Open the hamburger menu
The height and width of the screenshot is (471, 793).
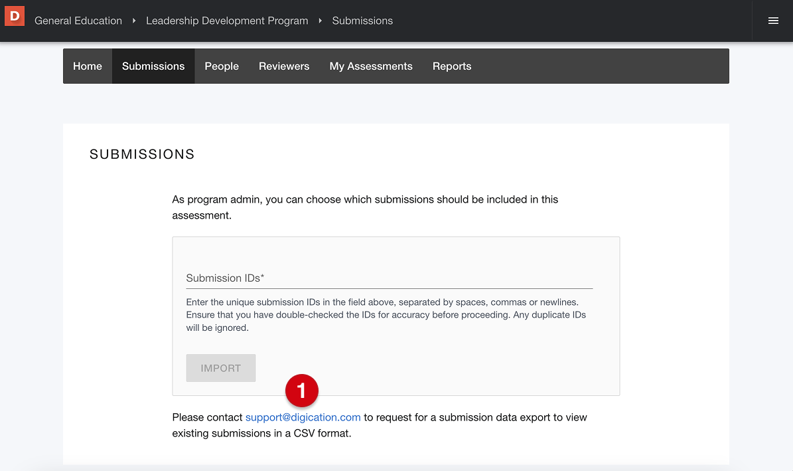(x=772, y=21)
